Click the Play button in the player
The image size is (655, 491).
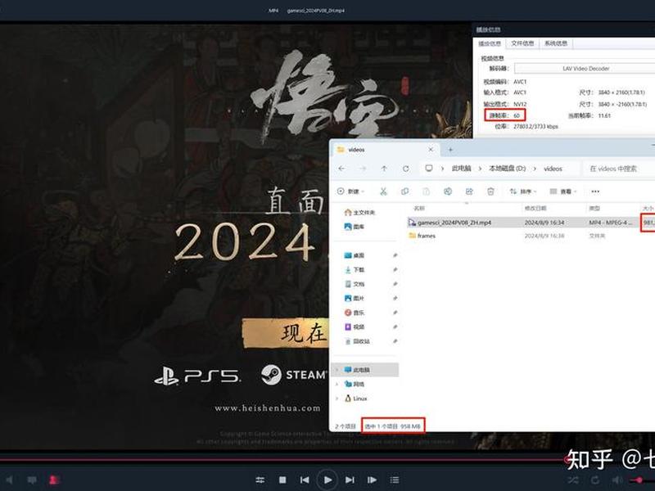coord(327,480)
